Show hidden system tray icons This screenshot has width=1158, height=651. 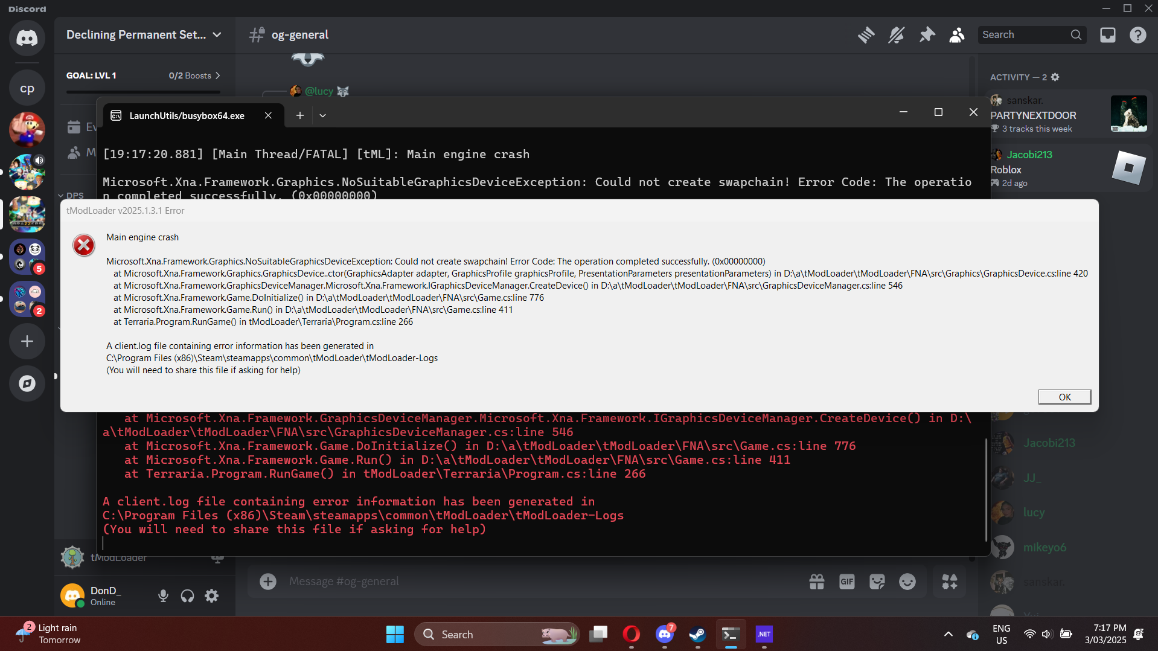948,634
